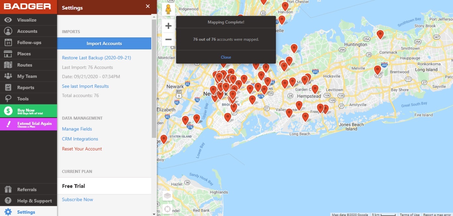The height and width of the screenshot is (216, 453).
Task: Click the map pin near Harrison
Action: pyautogui.click(x=285, y=6)
